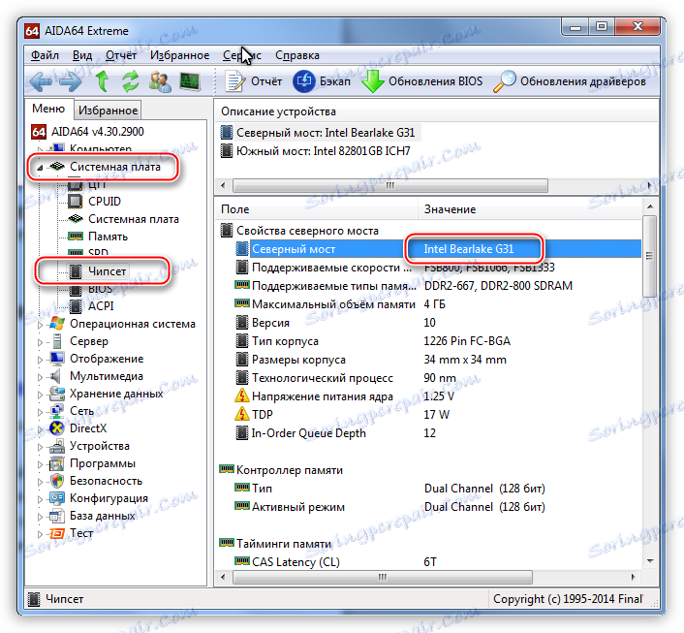Open the Избранное menu
The width and height of the screenshot is (684, 633).
pos(180,55)
